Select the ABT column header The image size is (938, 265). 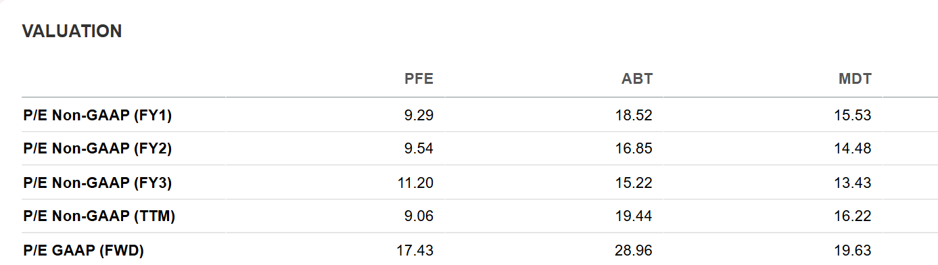[637, 79]
